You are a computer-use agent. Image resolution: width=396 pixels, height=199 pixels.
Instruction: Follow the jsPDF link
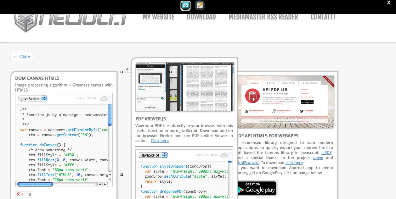click(326, 152)
